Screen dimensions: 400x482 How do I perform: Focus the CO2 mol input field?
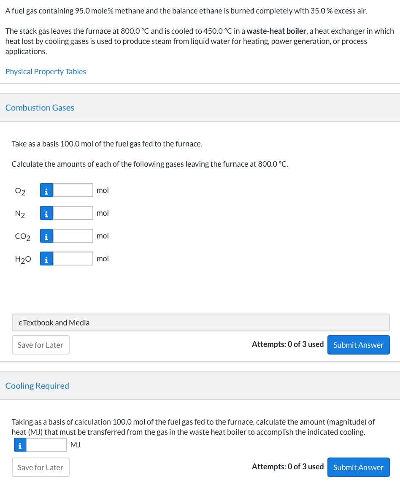click(73, 236)
